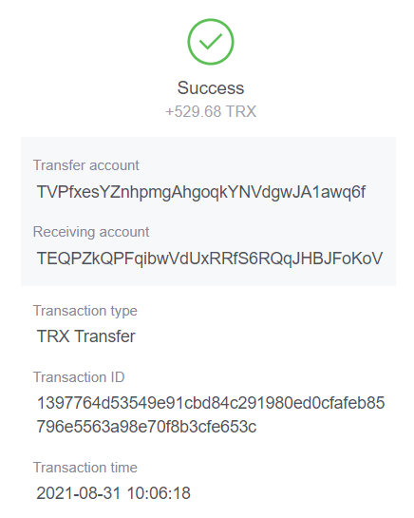Click the gray account details panel

click(x=208, y=211)
